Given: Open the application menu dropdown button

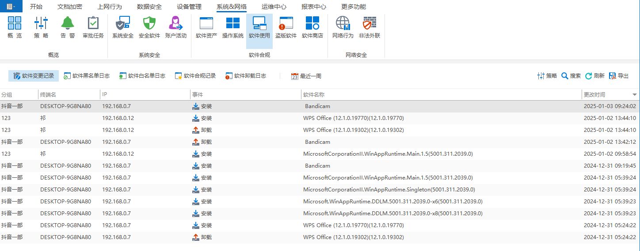Looking at the screenshot, I should coord(11,7).
